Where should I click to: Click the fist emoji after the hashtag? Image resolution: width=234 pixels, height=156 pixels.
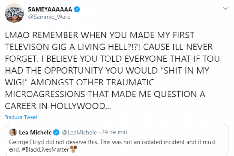(73, 149)
